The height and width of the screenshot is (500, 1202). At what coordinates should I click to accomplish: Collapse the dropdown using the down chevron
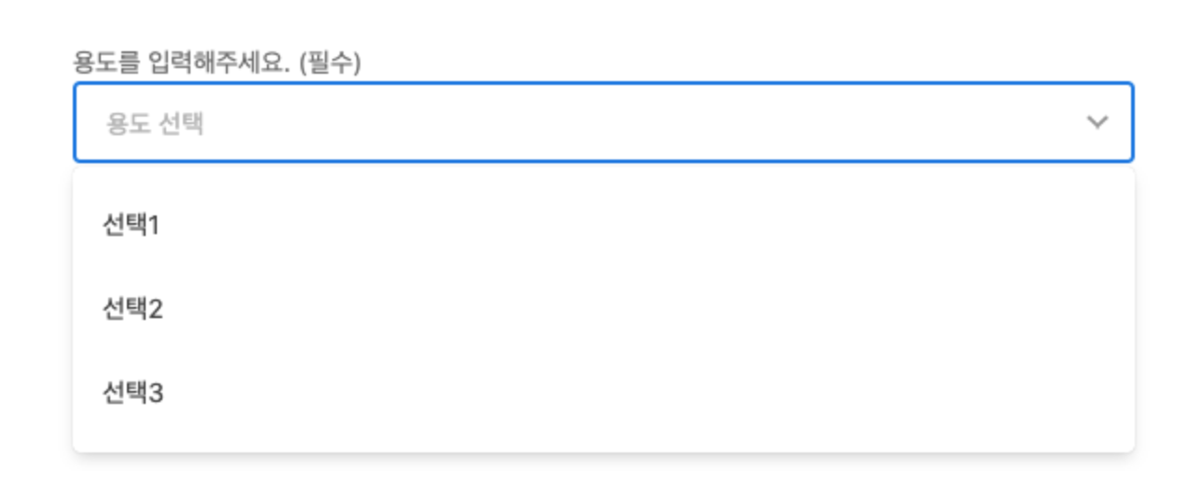[1097, 122]
